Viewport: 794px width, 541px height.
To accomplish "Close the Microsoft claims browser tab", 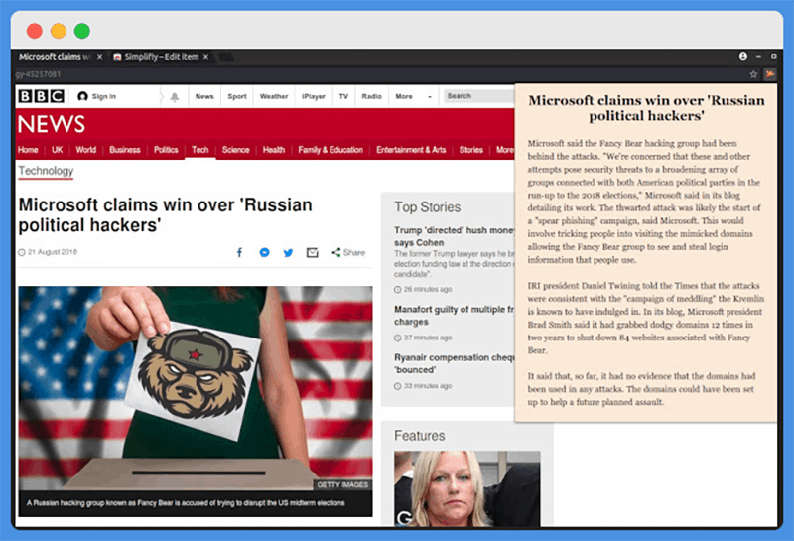I will (x=100, y=57).
